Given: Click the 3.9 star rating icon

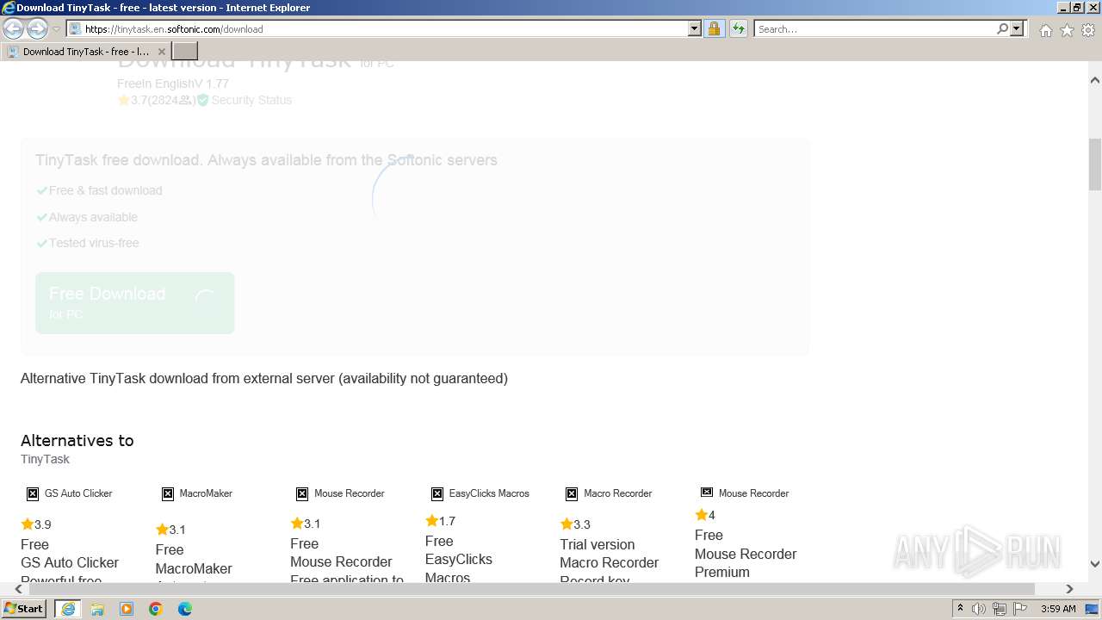Looking at the screenshot, I should tap(28, 524).
